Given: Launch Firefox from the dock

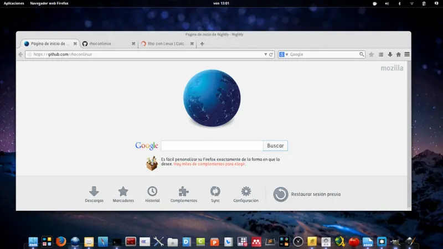Looking at the screenshot, I should pyautogui.click(x=61, y=241).
